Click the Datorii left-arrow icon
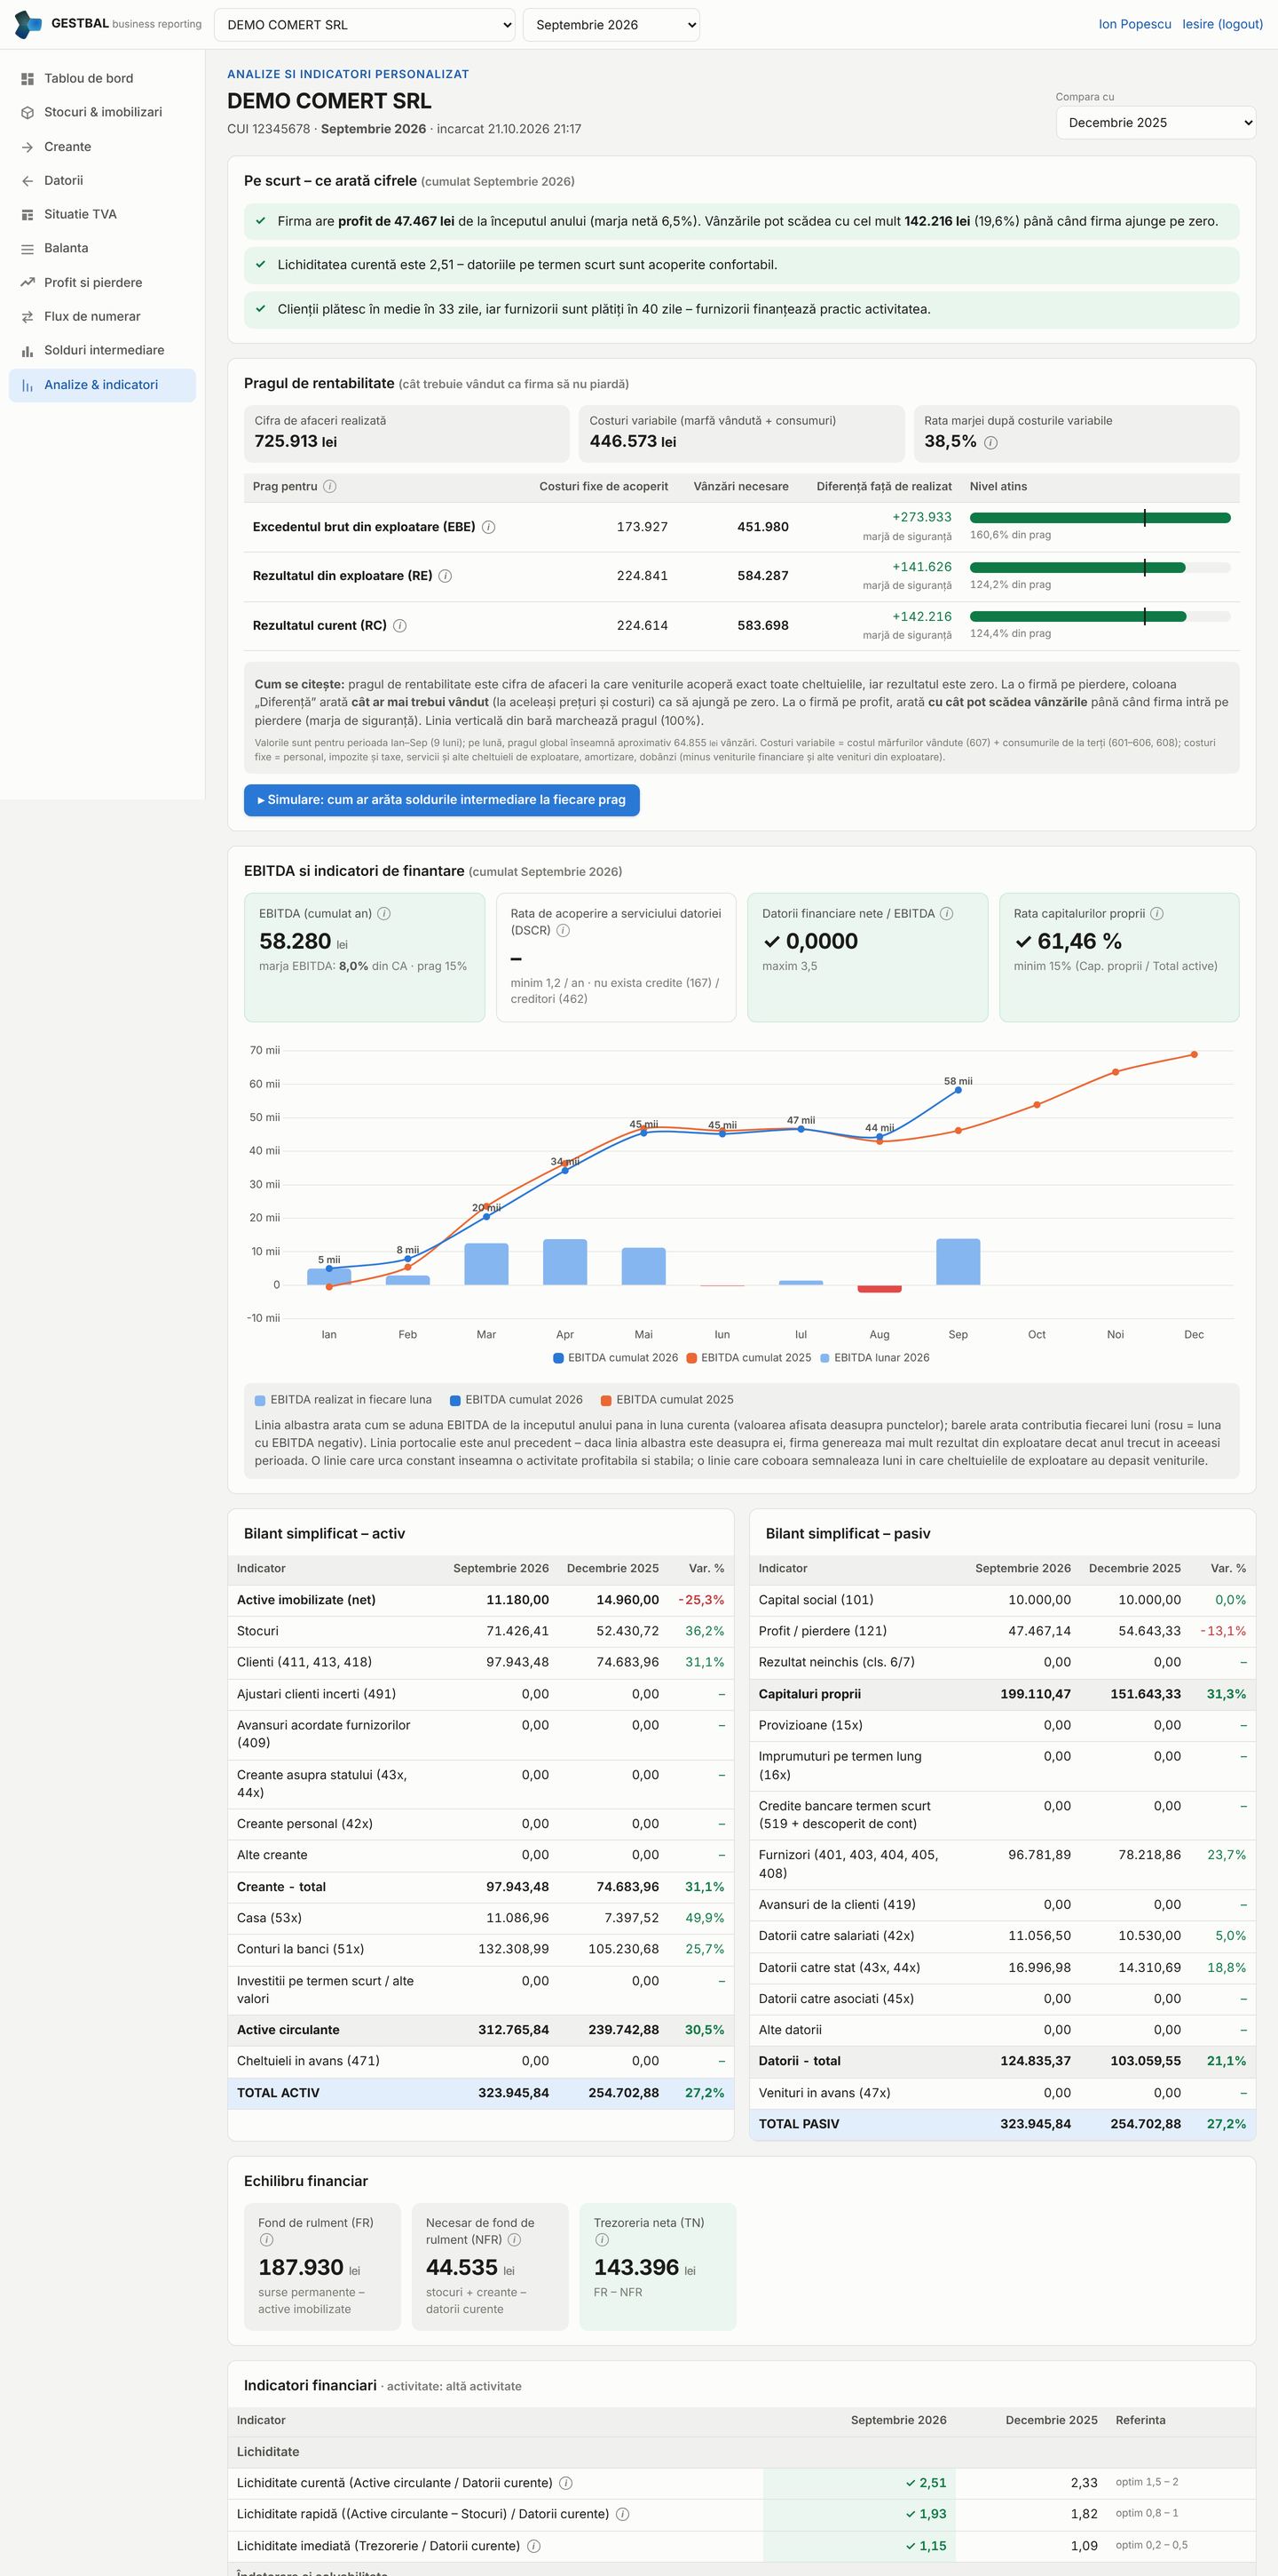 tap(27, 181)
